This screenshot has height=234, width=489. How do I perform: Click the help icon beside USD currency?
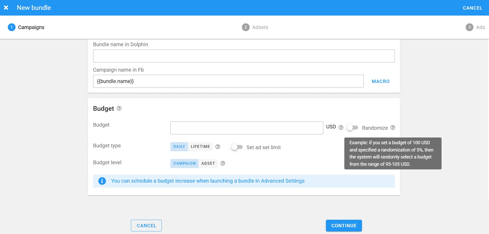click(x=341, y=127)
